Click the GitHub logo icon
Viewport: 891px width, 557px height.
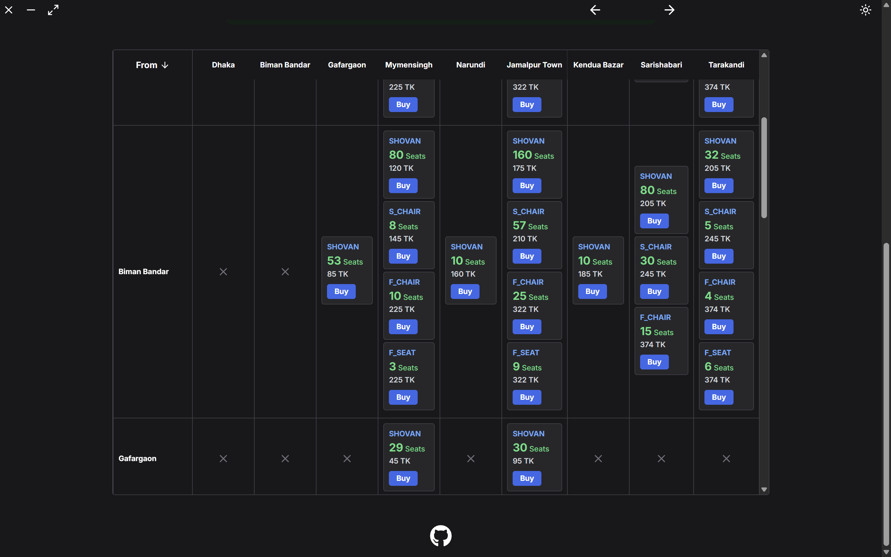441,536
